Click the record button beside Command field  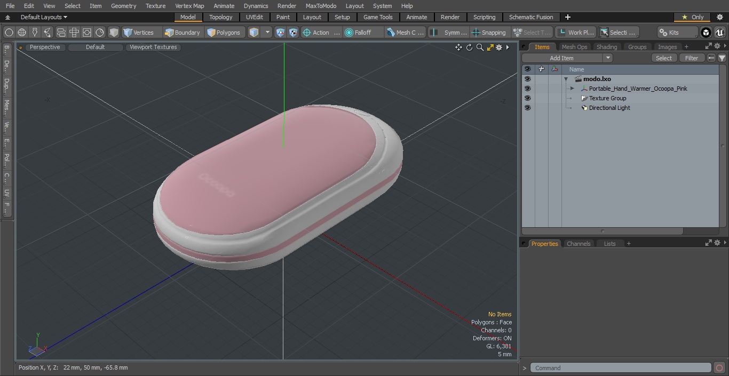point(719,368)
